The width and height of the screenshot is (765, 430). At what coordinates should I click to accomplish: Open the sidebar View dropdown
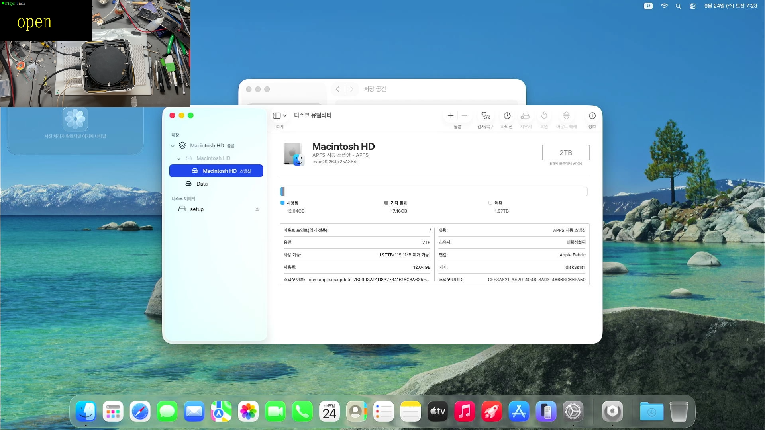coord(280,116)
